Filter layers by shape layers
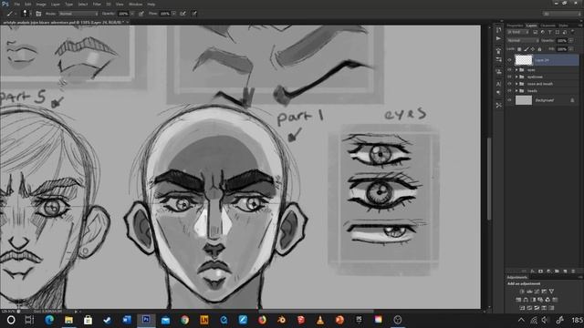584x328 pixels. click(558, 32)
